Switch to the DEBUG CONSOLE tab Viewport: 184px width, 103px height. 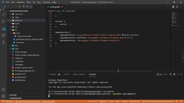click(x=79, y=74)
